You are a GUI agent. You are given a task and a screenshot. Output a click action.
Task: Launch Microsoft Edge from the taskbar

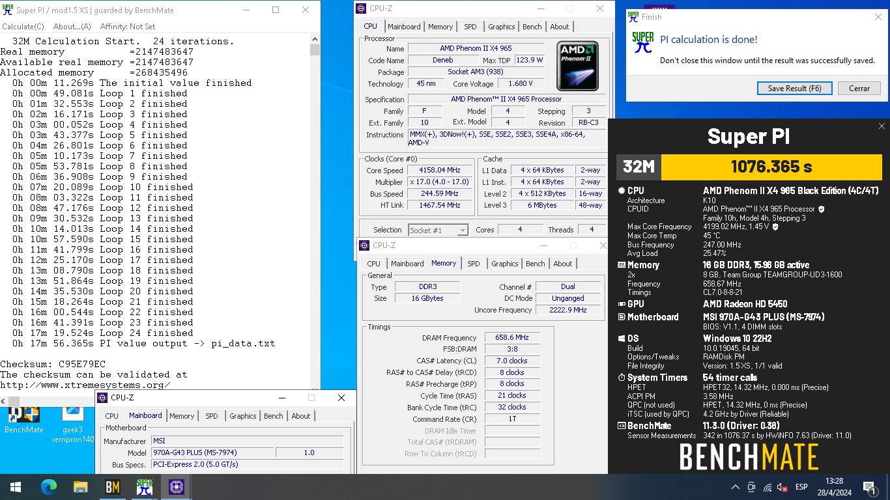pyautogui.click(x=49, y=486)
